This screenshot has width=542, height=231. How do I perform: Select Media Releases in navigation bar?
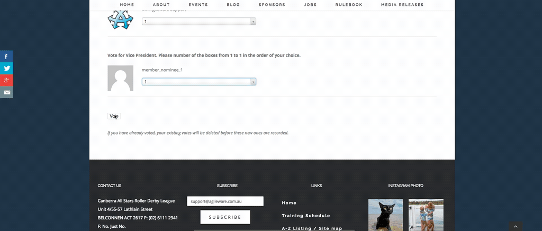click(x=401, y=5)
